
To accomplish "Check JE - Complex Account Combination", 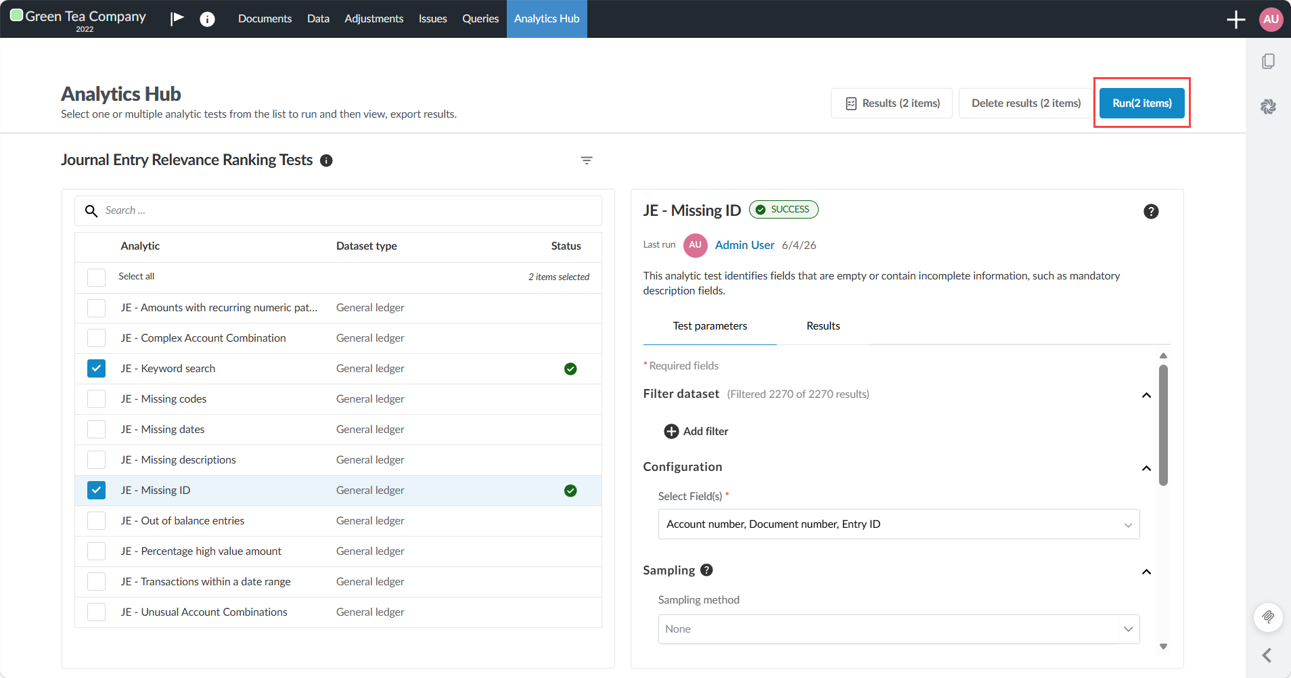I will click(96, 338).
